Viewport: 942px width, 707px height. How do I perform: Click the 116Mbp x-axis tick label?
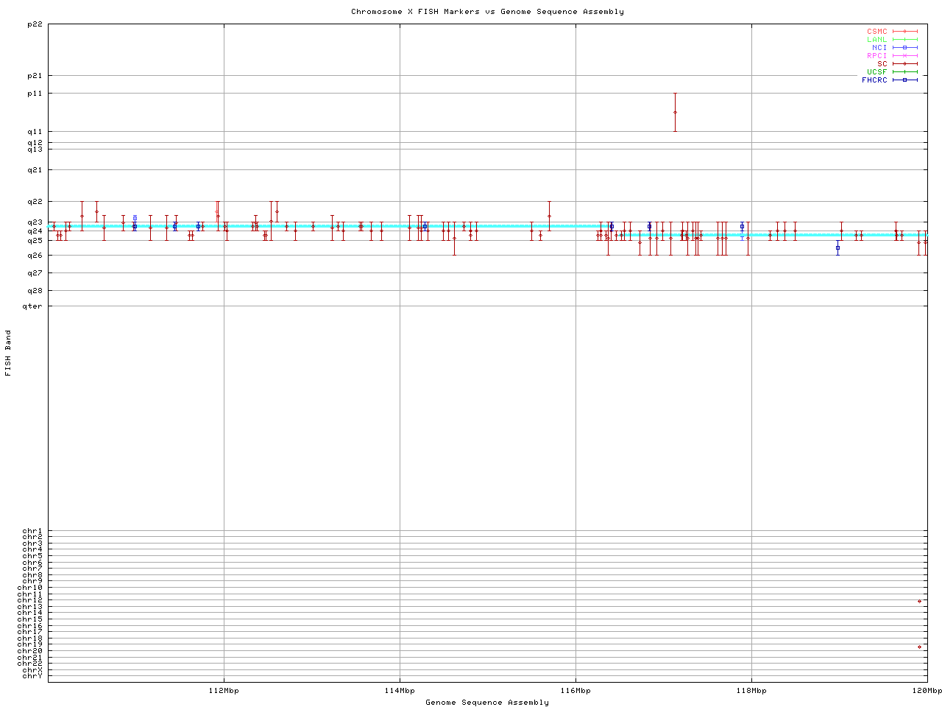(576, 691)
